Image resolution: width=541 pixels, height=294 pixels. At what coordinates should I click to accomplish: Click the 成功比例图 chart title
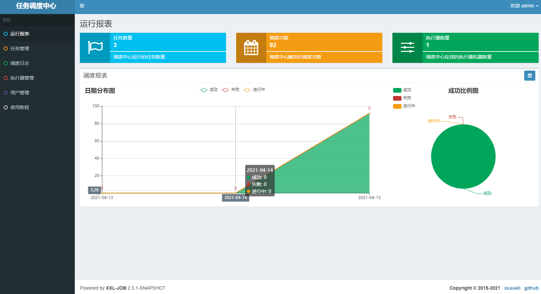pyautogui.click(x=463, y=91)
